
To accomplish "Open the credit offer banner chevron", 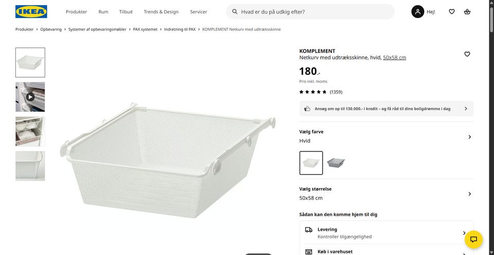I will coord(466,109).
